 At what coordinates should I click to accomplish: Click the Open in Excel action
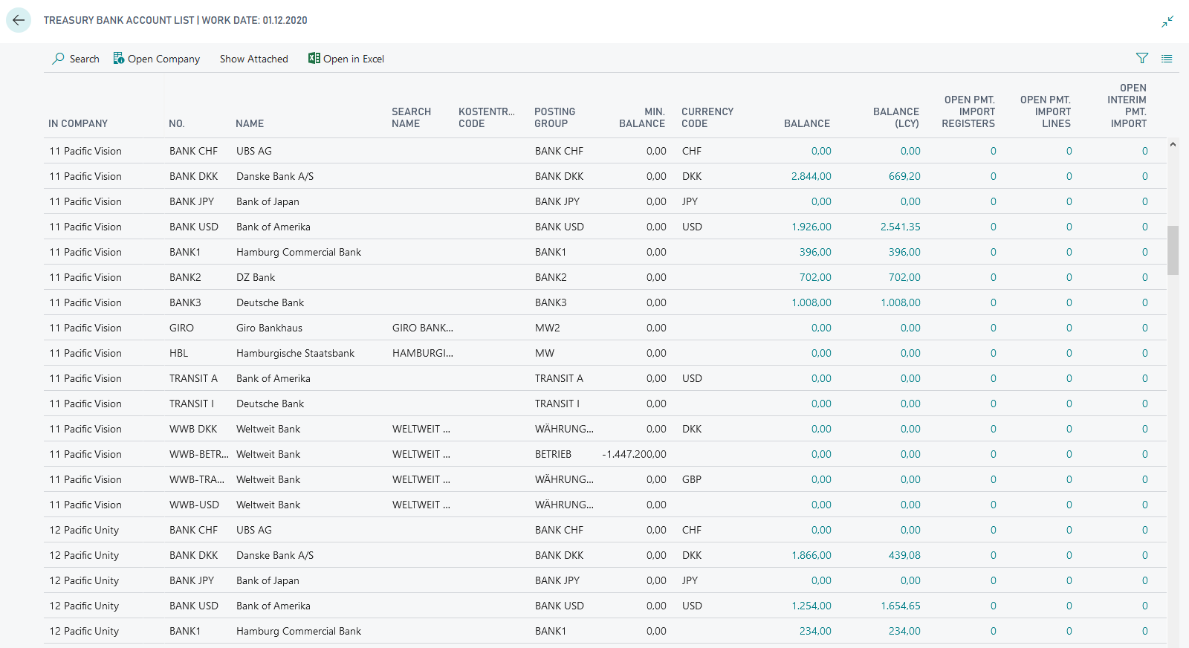[x=354, y=59]
